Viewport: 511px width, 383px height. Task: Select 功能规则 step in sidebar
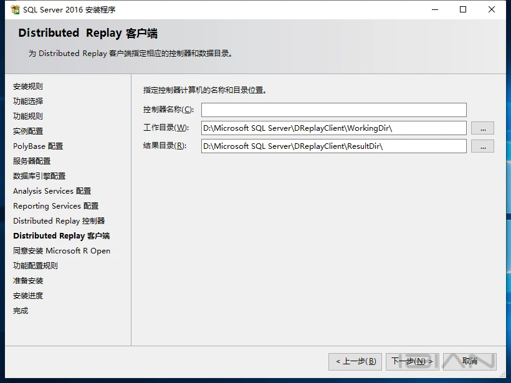click(x=28, y=116)
